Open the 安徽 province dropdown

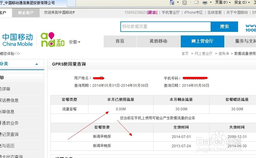click(75, 42)
